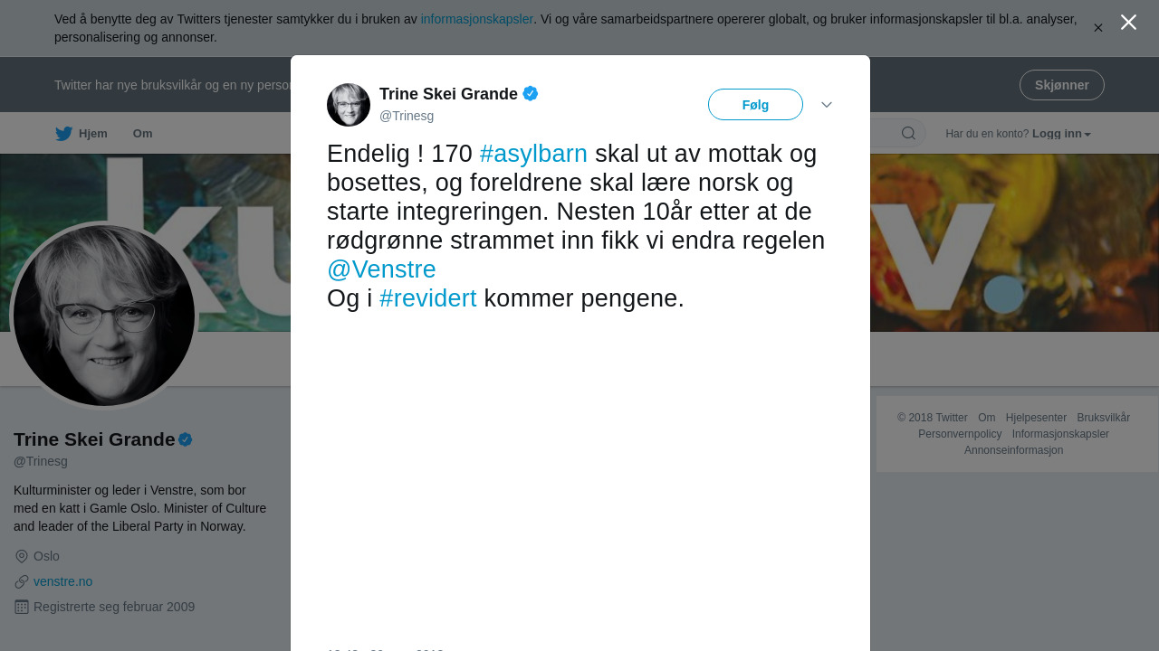1159x651 pixels.
Task: Open Hjelpesenter footer link
Action: (x=1036, y=418)
